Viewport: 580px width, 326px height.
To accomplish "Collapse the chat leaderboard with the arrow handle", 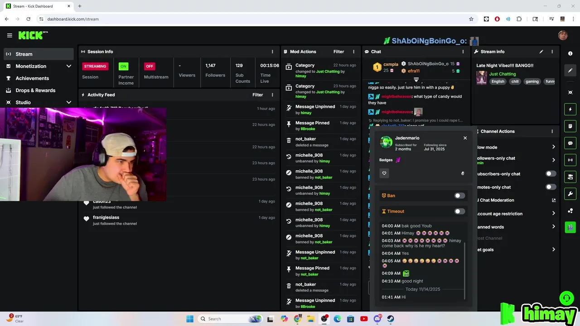I will (416, 79).
